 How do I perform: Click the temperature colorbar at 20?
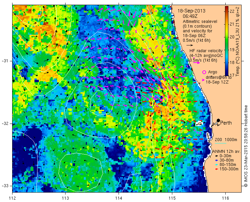pyautogui.click(x=227, y=37)
